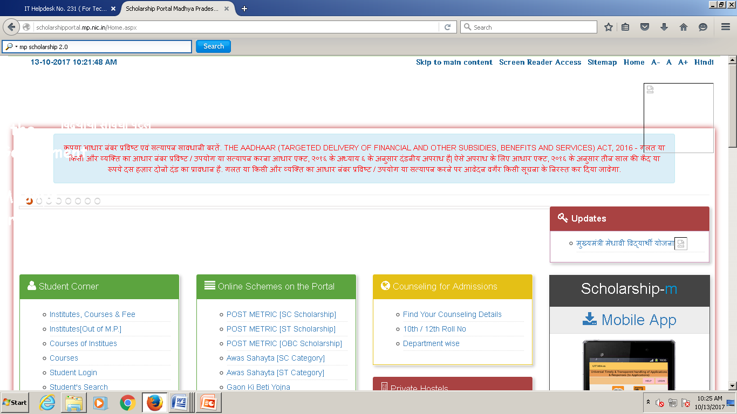Show hidden system tray icons arrow
737x414 pixels.
648,402
